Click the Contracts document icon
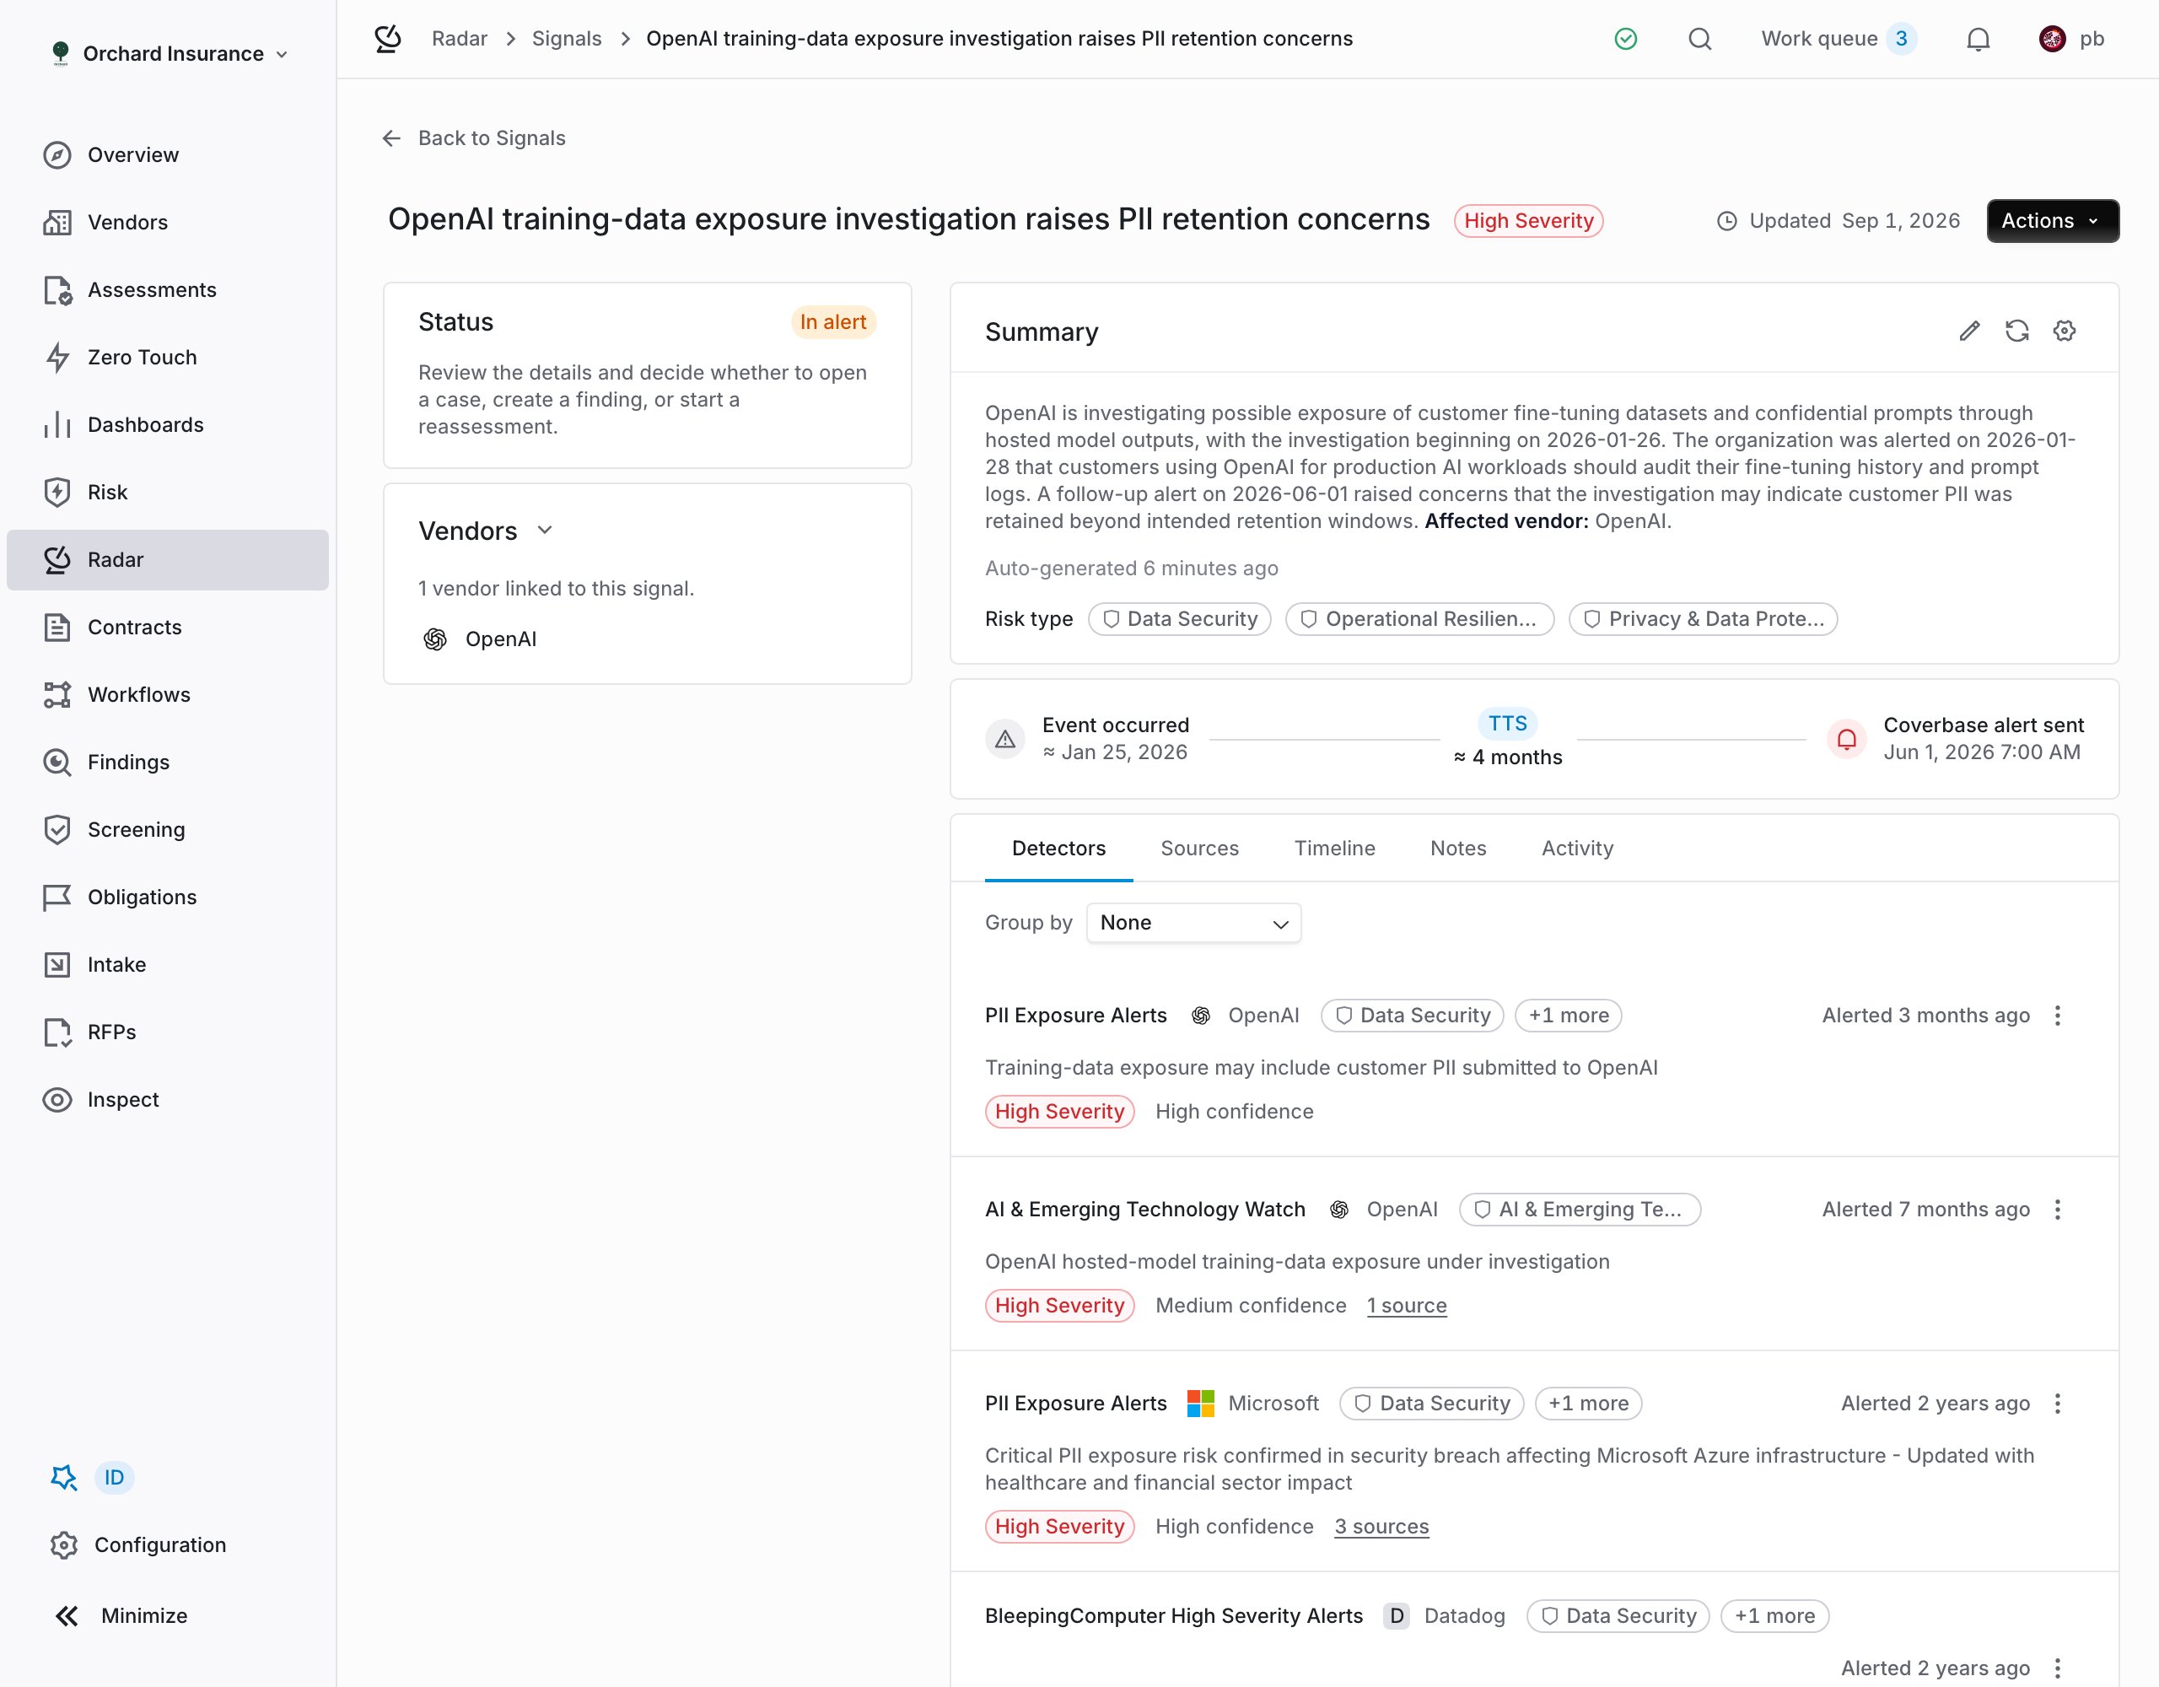 tap(57, 627)
